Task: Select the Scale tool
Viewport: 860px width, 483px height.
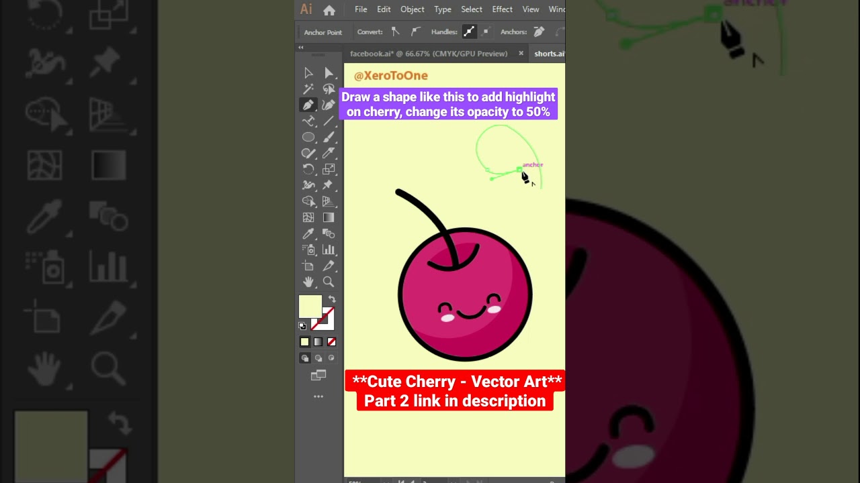Action: pyautogui.click(x=329, y=169)
